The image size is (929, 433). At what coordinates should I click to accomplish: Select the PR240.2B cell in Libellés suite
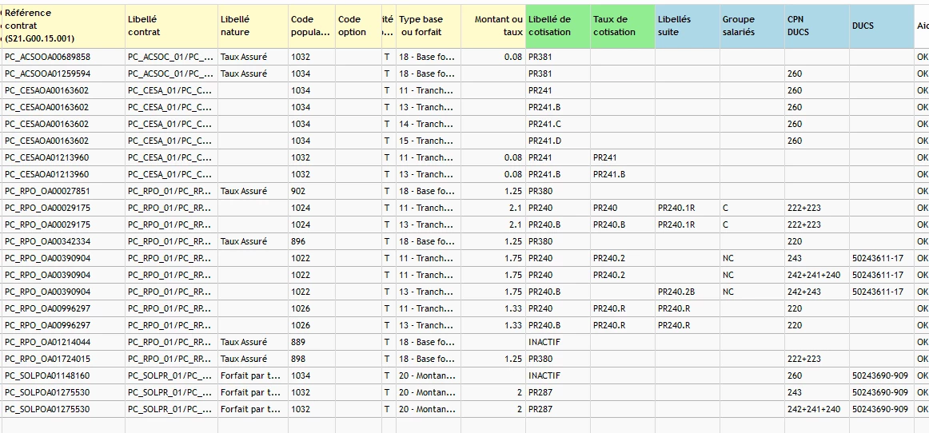[676, 292]
